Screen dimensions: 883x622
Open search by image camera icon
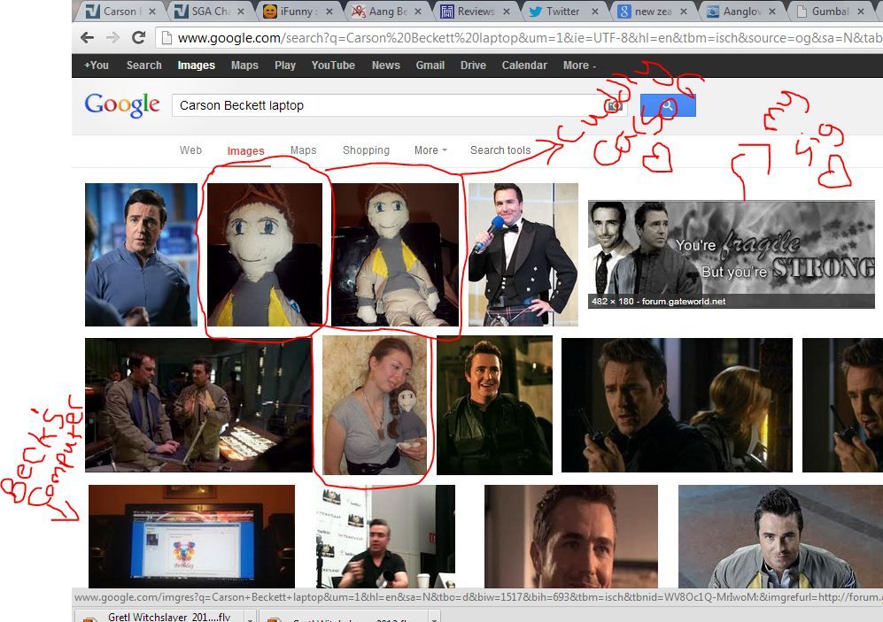(613, 105)
